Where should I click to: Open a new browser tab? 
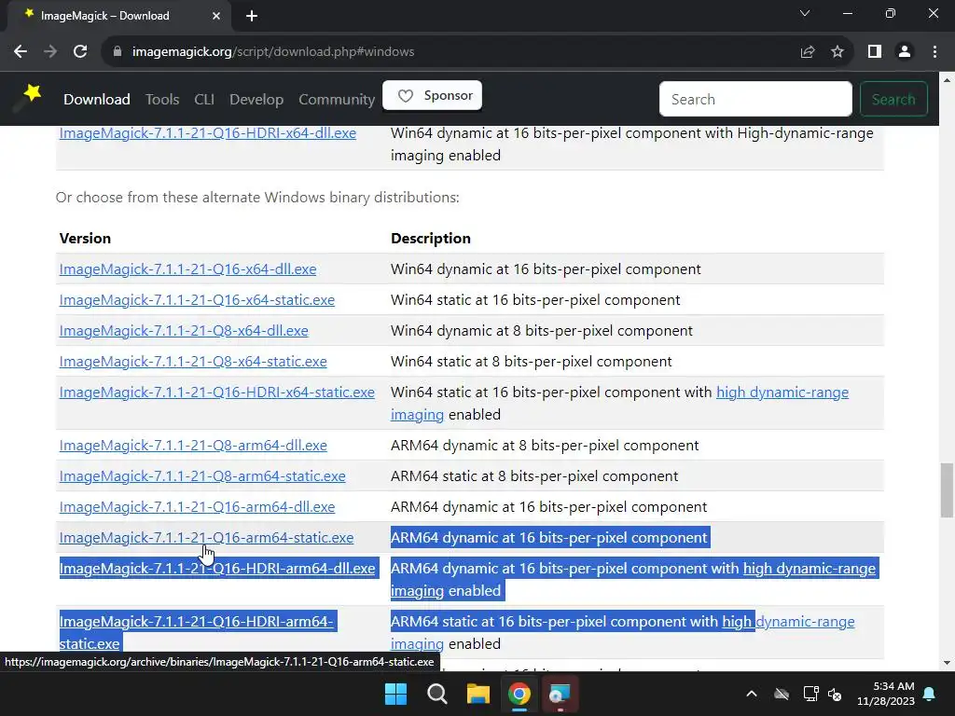(252, 17)
